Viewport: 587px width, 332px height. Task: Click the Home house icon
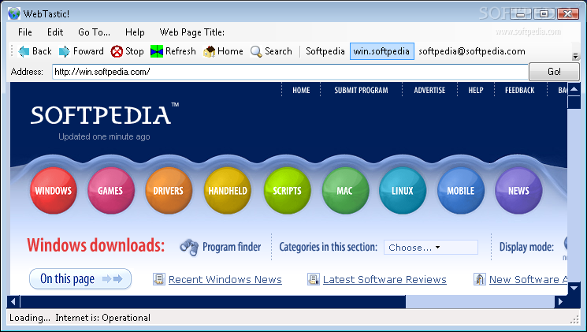click(209, 51)
